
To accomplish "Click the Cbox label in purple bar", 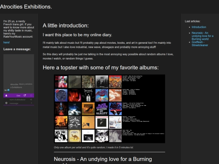I will point(18,96).
